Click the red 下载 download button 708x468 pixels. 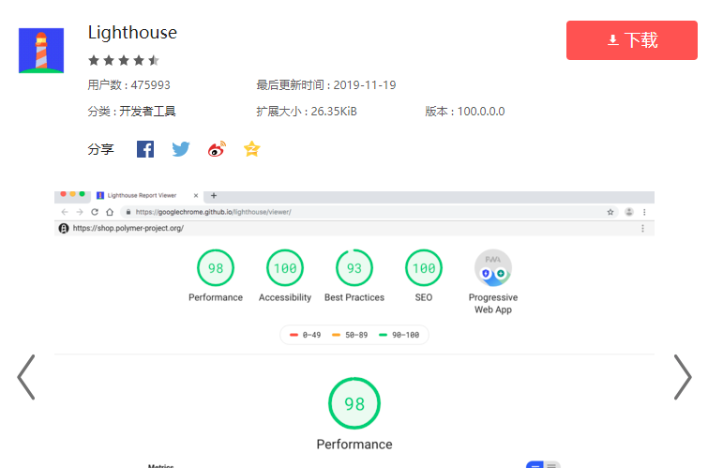pyautogui.click(x=631, y=40)
